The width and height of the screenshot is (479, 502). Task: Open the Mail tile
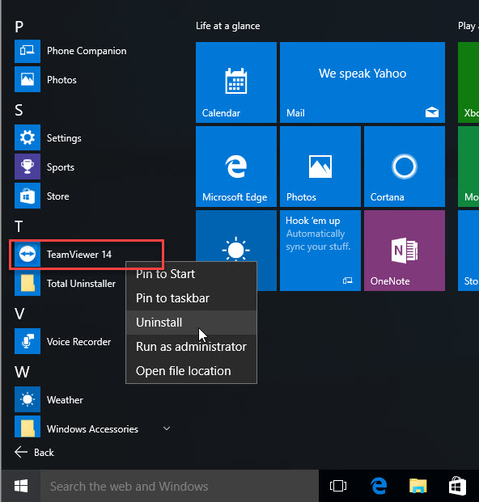pos(362,82)
